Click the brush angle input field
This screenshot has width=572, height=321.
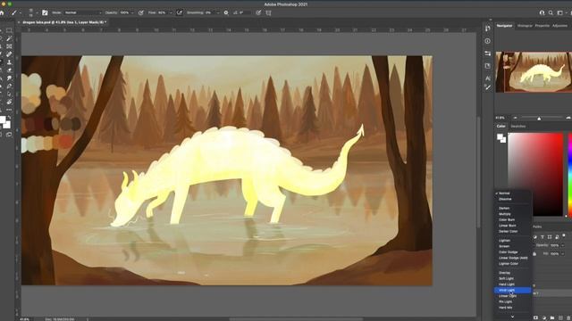point(245,12)
